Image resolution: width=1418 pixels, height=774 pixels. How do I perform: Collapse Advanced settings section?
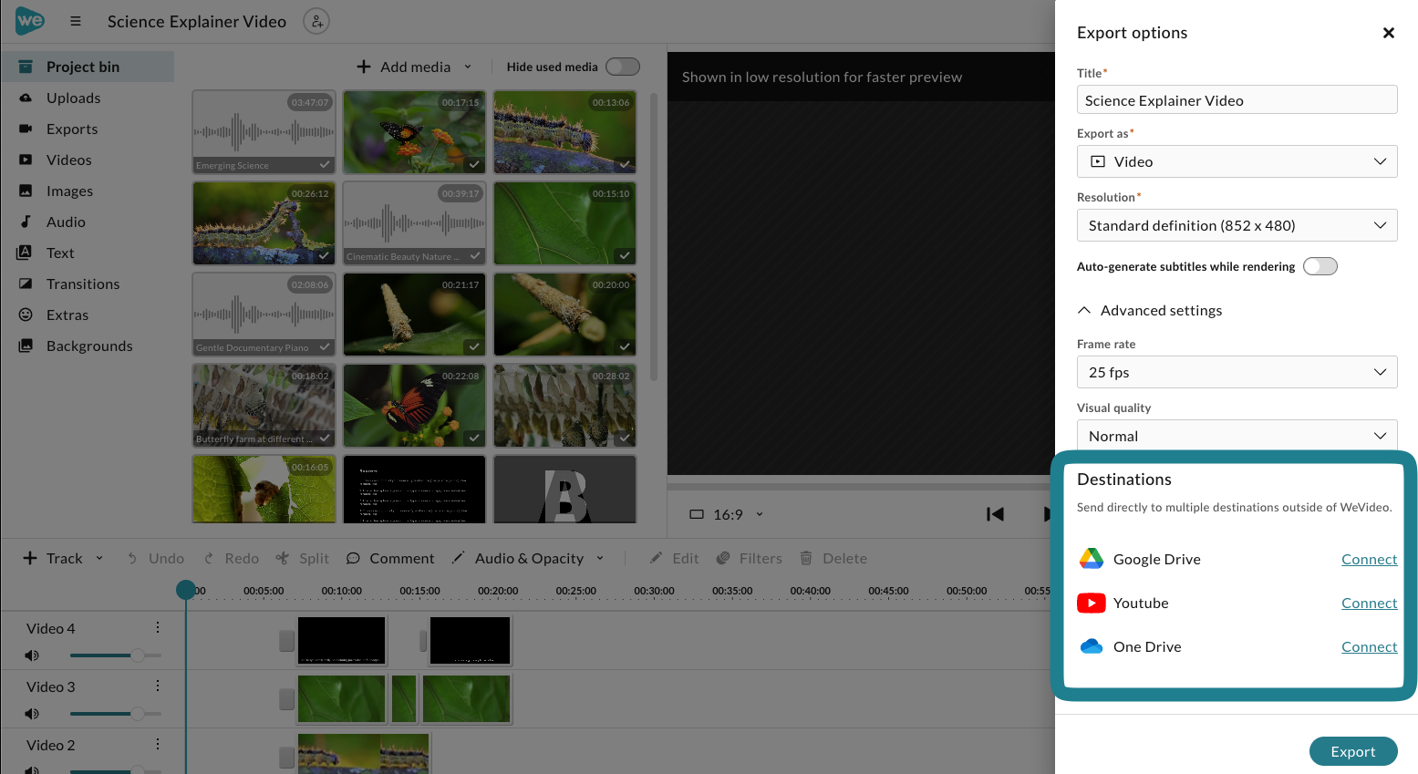point(1150,310)
